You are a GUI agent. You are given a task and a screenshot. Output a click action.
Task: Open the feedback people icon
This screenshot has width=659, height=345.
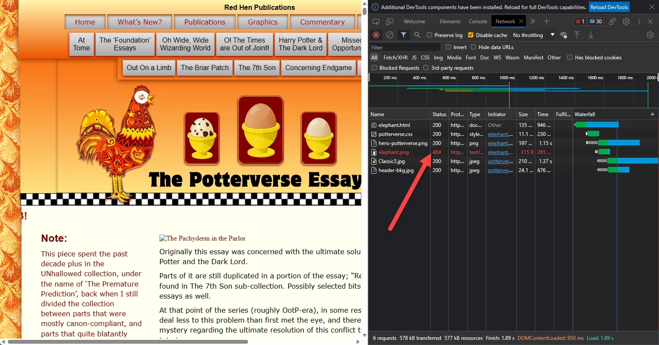(612, 22)
